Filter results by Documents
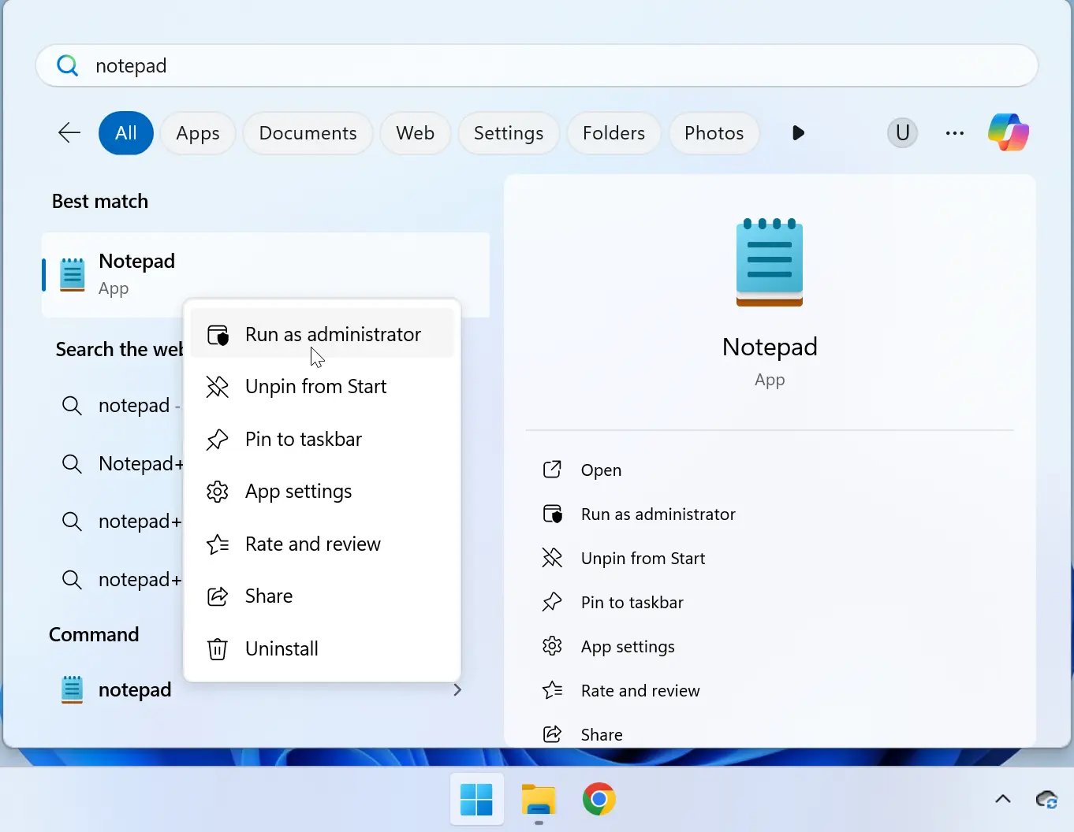The height and width of the screenshot is (832, 1074). click(308, 133)
